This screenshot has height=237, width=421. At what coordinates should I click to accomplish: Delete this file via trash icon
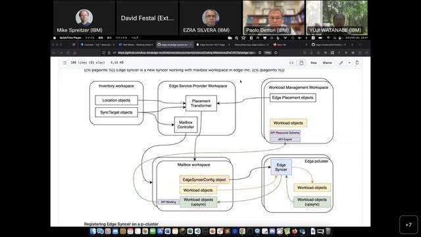[x=357, y=63]
